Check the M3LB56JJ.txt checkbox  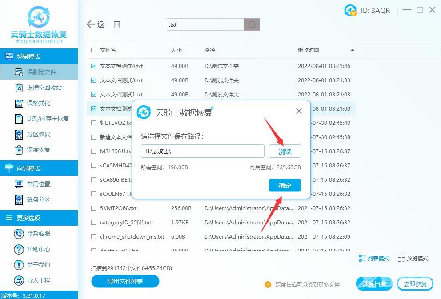click(94, 151)
